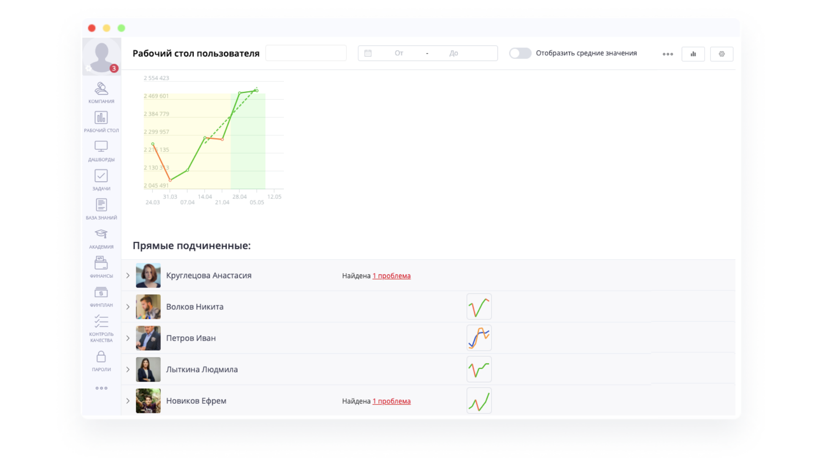Click 1 проблема link for Круглецова Анастасия

click(391, 276)
